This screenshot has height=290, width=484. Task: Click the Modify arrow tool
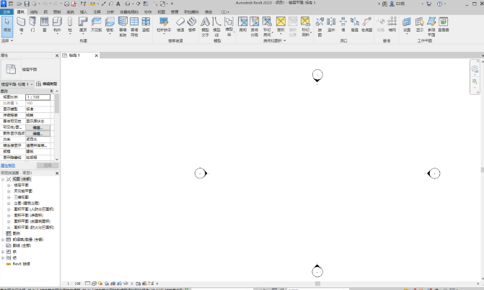(x=6, y=25)
